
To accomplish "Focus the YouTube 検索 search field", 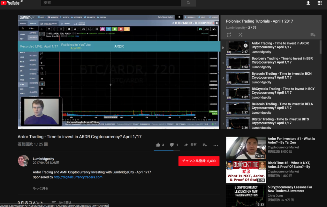I will click(x=111, y=3).
